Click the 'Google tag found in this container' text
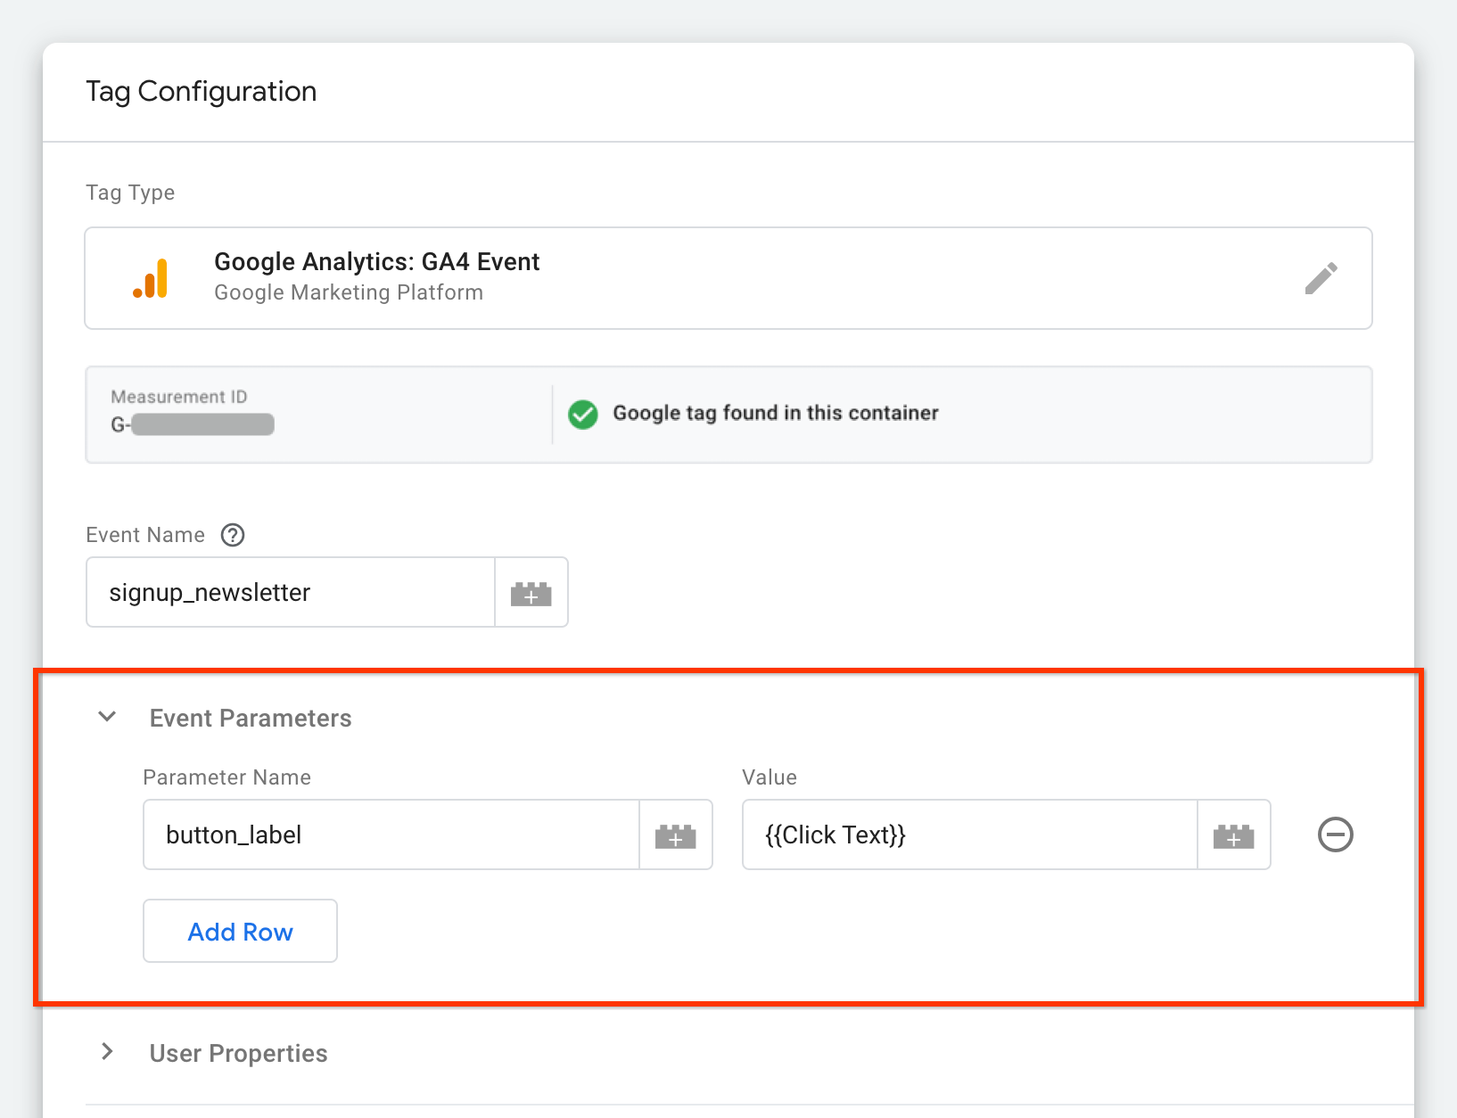Viewport: 1457px width, 1118px height. pos(775,413)
